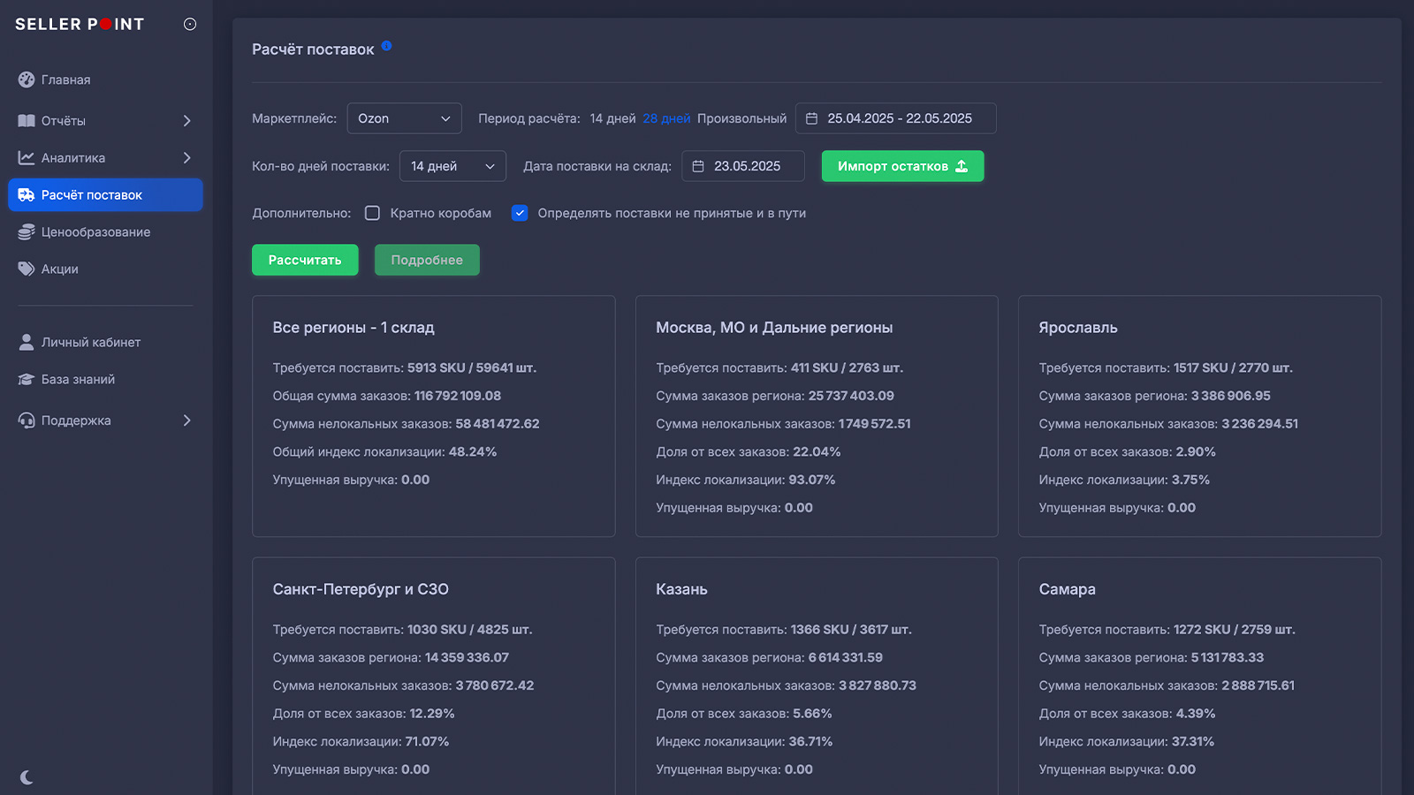Open Аналитика menu item

[105, 158]
